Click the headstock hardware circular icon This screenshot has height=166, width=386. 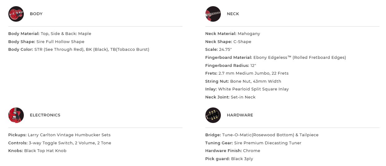coord(213,115)
